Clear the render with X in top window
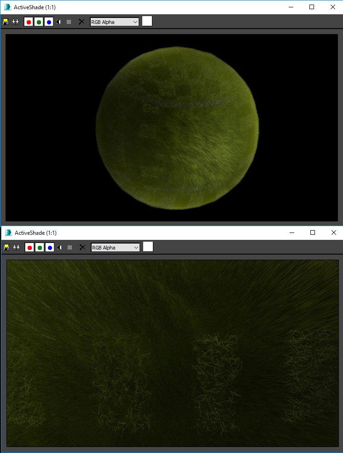The width and height of the screenshot is (343, 453). pyautogui.click(x=81, y=22)
